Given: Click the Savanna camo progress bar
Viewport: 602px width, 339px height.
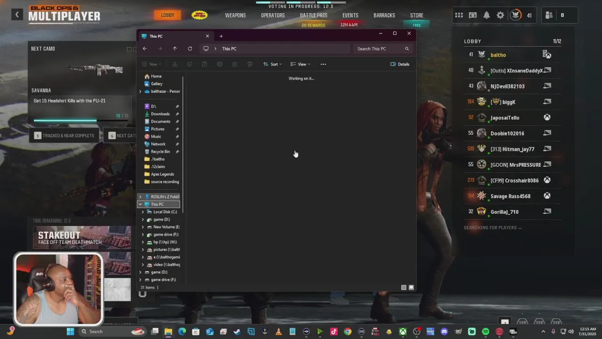Looking at the screenshot, I should [81, 121].
